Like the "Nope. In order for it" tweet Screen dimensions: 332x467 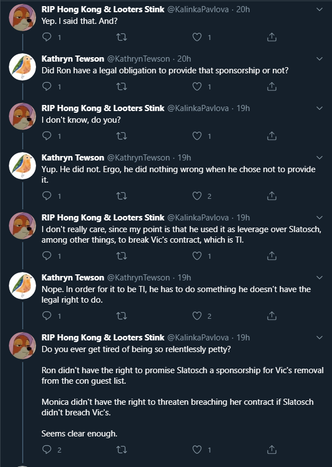197,316
